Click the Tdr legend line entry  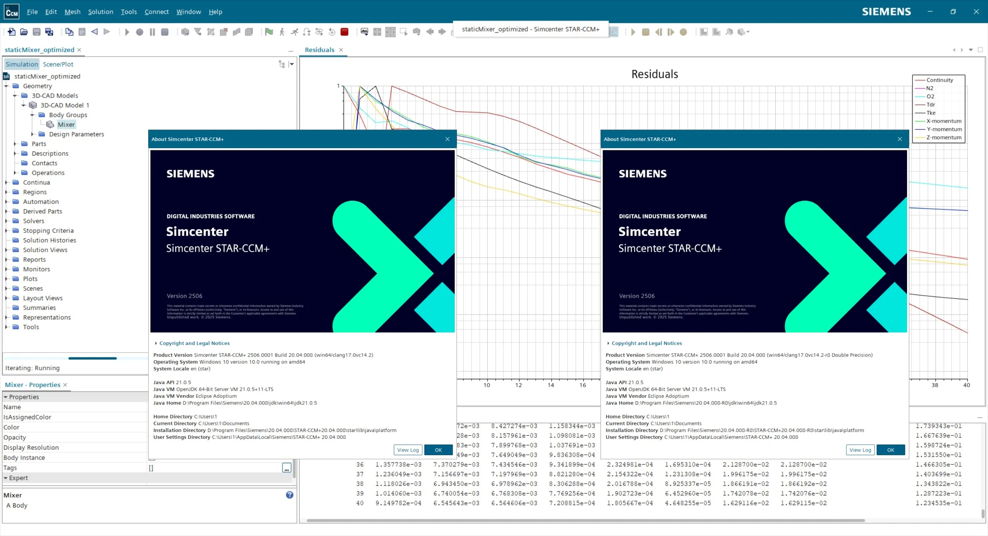click(925, 105)
